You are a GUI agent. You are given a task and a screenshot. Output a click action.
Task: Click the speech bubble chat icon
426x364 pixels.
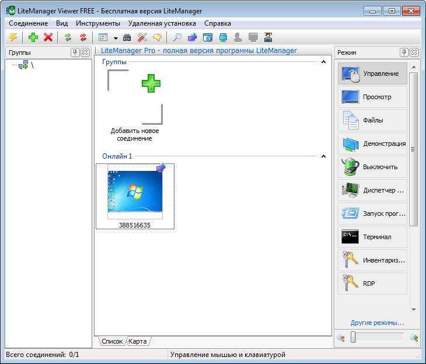click(x=158, y=37)
